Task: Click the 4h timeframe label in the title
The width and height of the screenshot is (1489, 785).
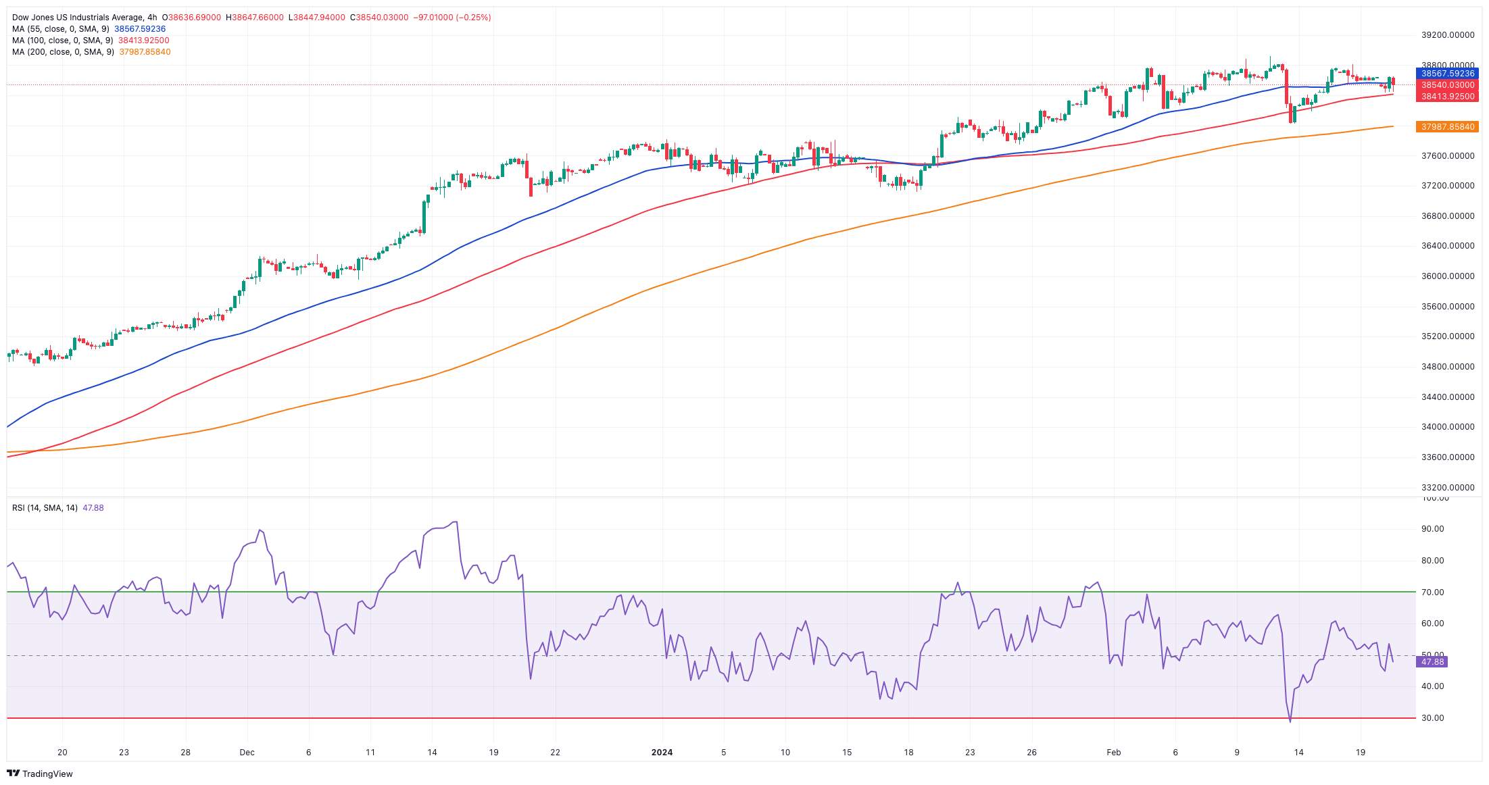Action: coord(152,18)
